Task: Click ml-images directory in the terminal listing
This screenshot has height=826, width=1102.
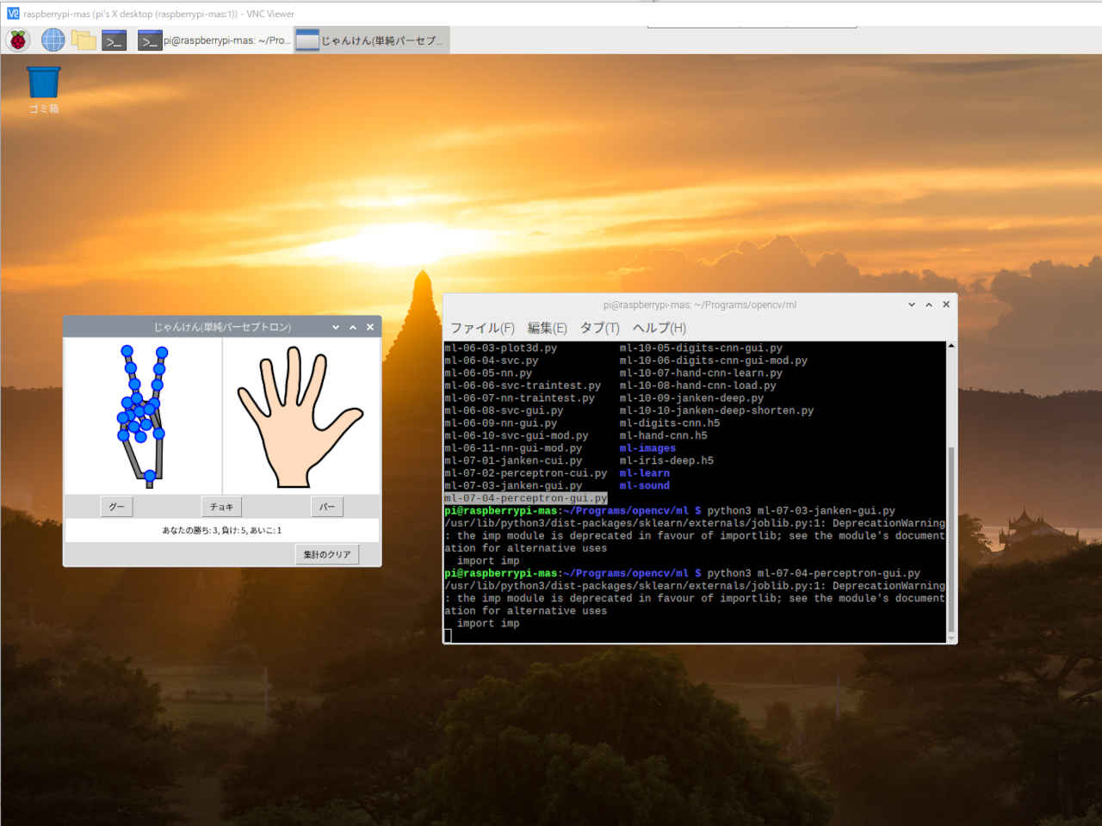Action: point(647,448)
